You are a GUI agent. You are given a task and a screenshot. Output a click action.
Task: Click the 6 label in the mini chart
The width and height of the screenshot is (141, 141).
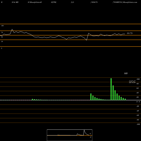click(90, 134)
